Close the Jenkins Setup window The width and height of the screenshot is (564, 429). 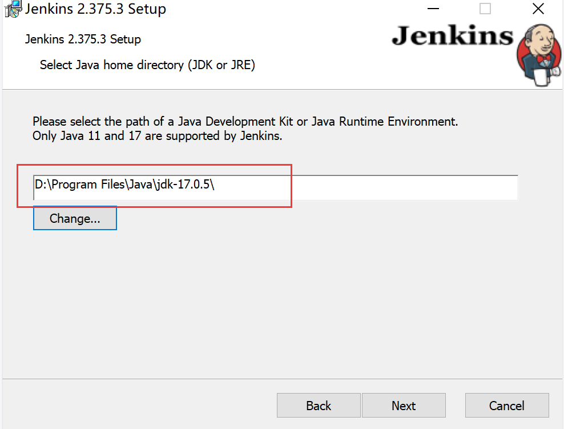pos(538,9)
